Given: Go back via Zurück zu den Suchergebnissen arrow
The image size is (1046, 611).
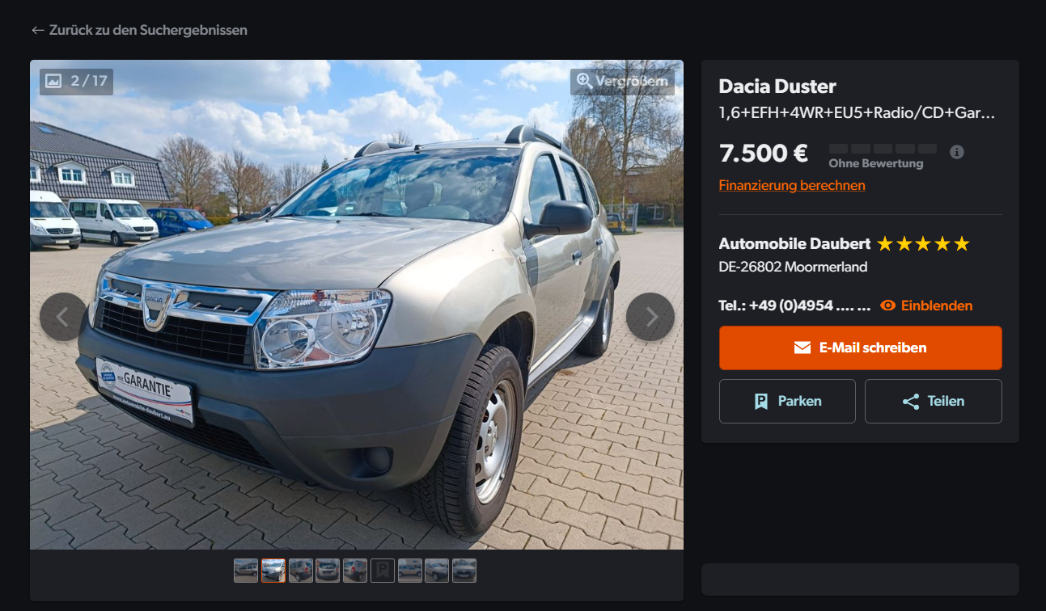Looking at the screenshot, I should click(x=37, y=30).
